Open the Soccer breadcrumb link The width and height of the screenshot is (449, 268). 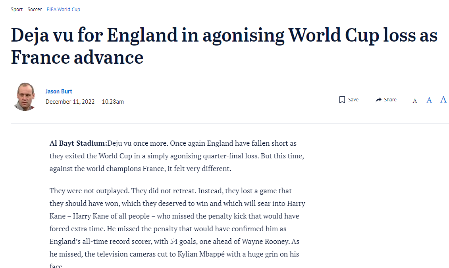[35, 10]
